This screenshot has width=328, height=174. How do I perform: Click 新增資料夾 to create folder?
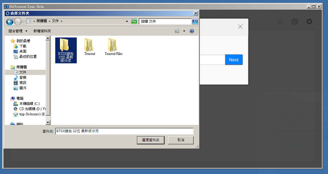(x=42, y=31)
